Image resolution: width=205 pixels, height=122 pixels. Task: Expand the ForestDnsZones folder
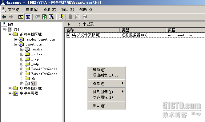22,74
